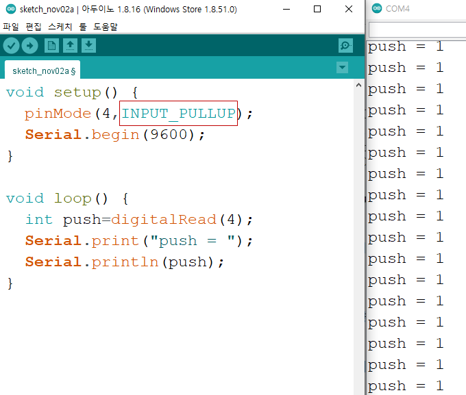Open a sketch using up-arrow icon
The image size is (466, 395).
[70, 45]
